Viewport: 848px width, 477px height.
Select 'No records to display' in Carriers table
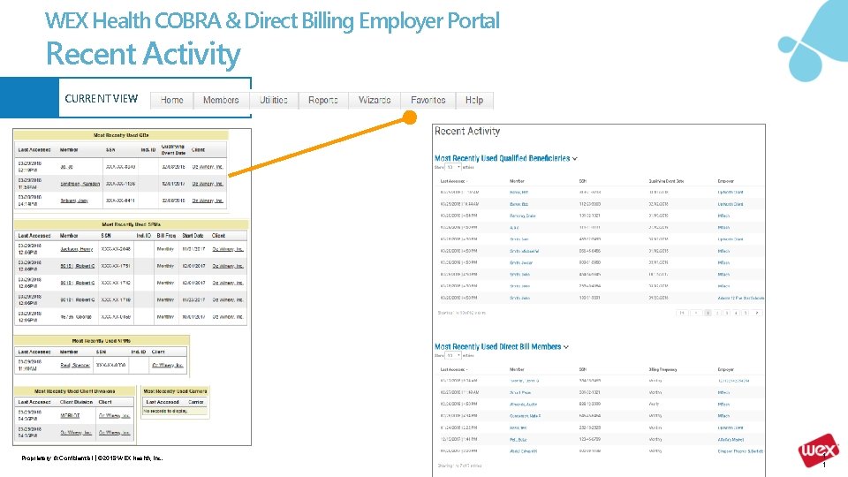click(165, 412)
